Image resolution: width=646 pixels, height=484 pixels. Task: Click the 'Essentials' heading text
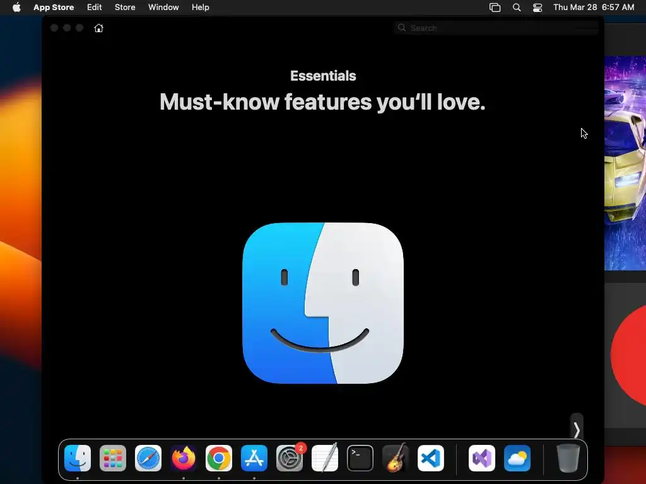(x=323, y=76)
